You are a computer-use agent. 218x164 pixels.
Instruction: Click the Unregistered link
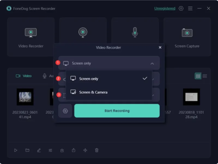coord(165,8)
